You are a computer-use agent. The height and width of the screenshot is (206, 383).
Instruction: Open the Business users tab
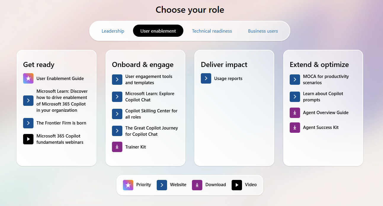click(263, 31)
